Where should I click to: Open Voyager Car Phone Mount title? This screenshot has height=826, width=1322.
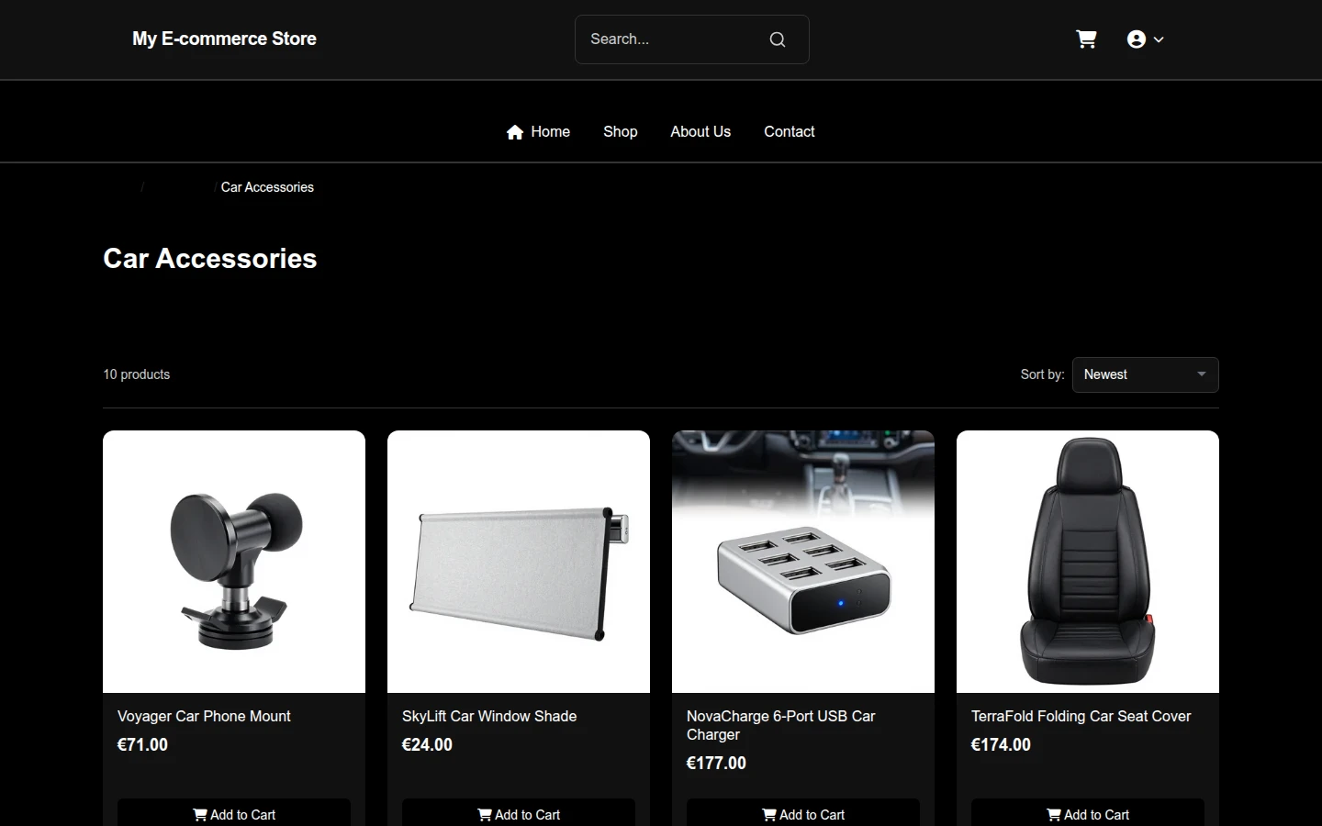(204, 716)
